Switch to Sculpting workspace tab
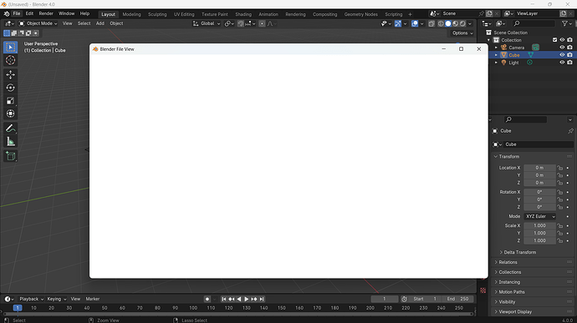 click(157, 14)
